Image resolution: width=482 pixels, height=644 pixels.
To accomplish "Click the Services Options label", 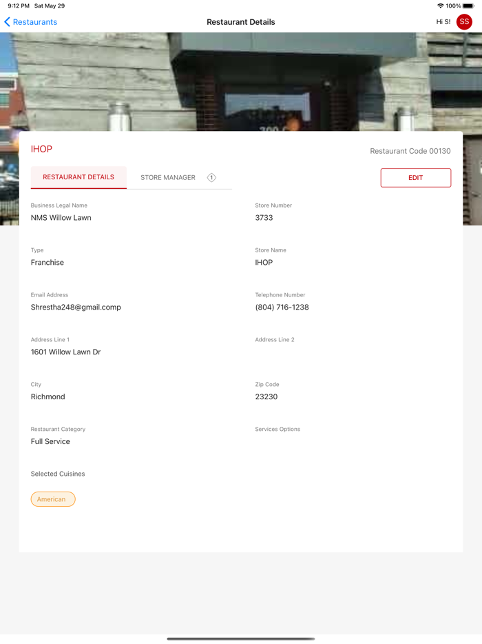I will [x=277, y=429].
